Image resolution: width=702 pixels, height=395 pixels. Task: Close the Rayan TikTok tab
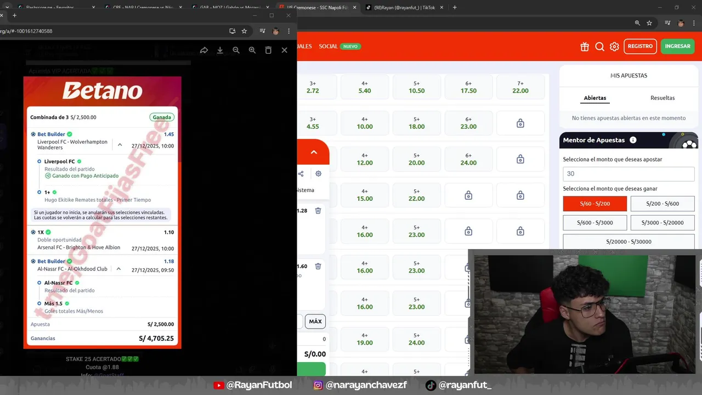pos(441,8)
